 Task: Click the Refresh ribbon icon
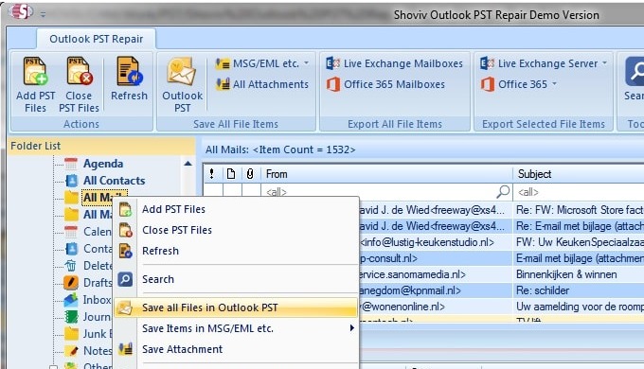coord(129,71)
